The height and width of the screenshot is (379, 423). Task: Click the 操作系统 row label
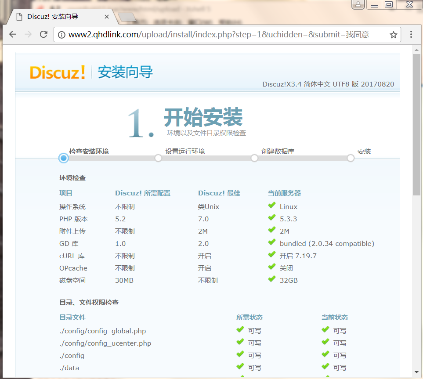click(x=72, y=207)
